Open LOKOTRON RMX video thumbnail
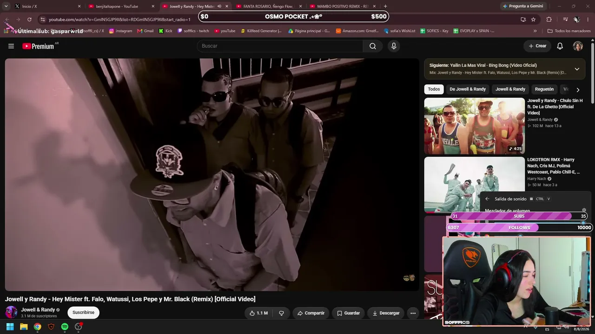The image size is (595, 334). tap(474, 185)
